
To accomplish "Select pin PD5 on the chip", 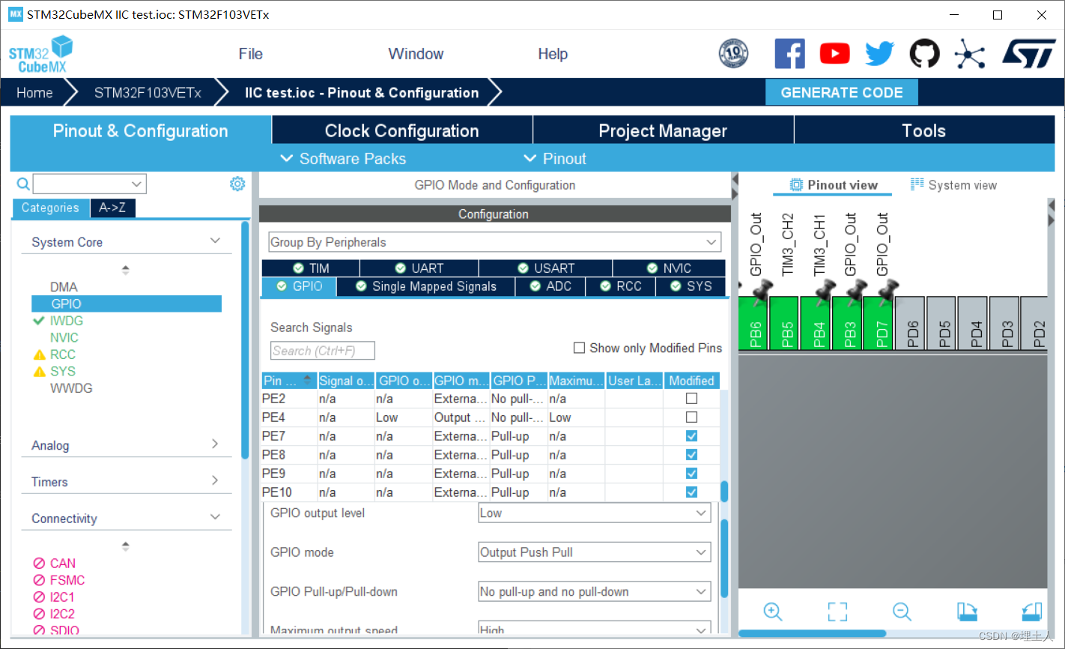I will (x=941, y=323).
